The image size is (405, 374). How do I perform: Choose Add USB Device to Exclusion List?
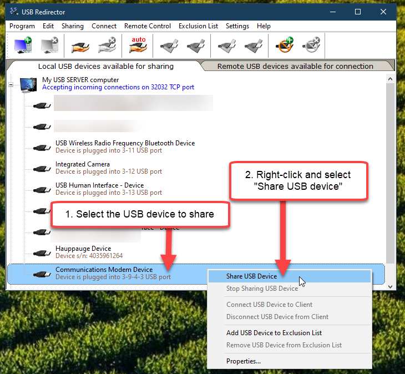[274, 333]
